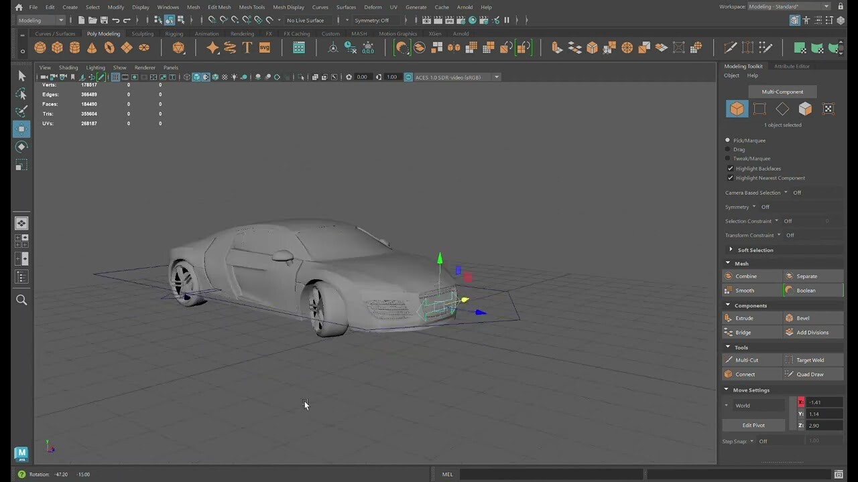This screenshot has width=858, height=482.
Task: Click the polygon cube shelf icon
Action: [x=57, y=48]
